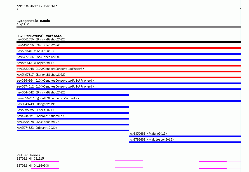249x172 pixels.
Task: Open nsv4550227 (gnomADStructuralVariants) label
Action: (48, 98)
